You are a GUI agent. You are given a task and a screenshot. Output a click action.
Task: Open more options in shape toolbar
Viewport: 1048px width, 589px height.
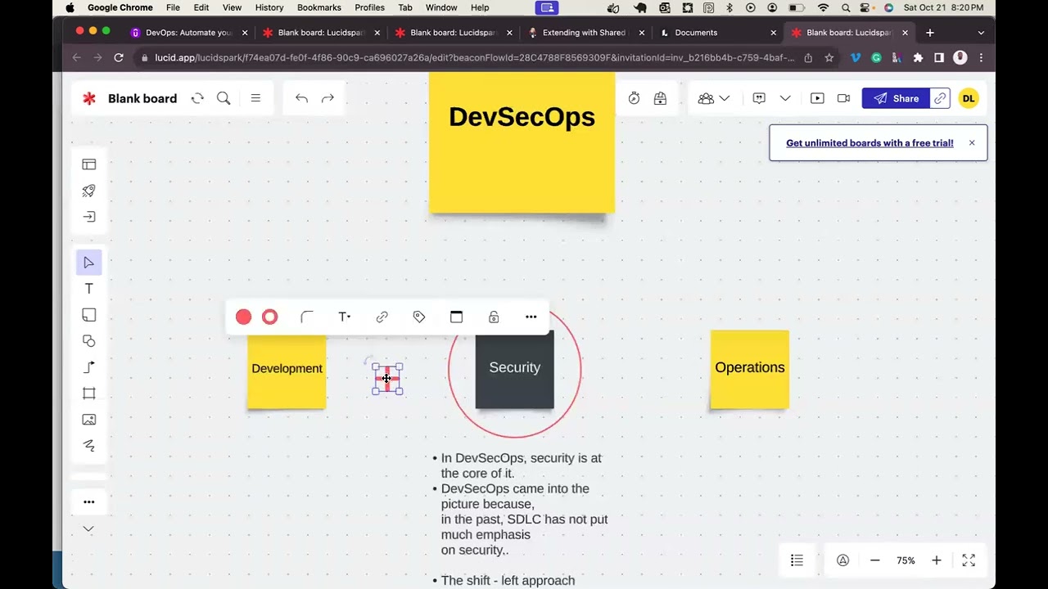[531, 317]
